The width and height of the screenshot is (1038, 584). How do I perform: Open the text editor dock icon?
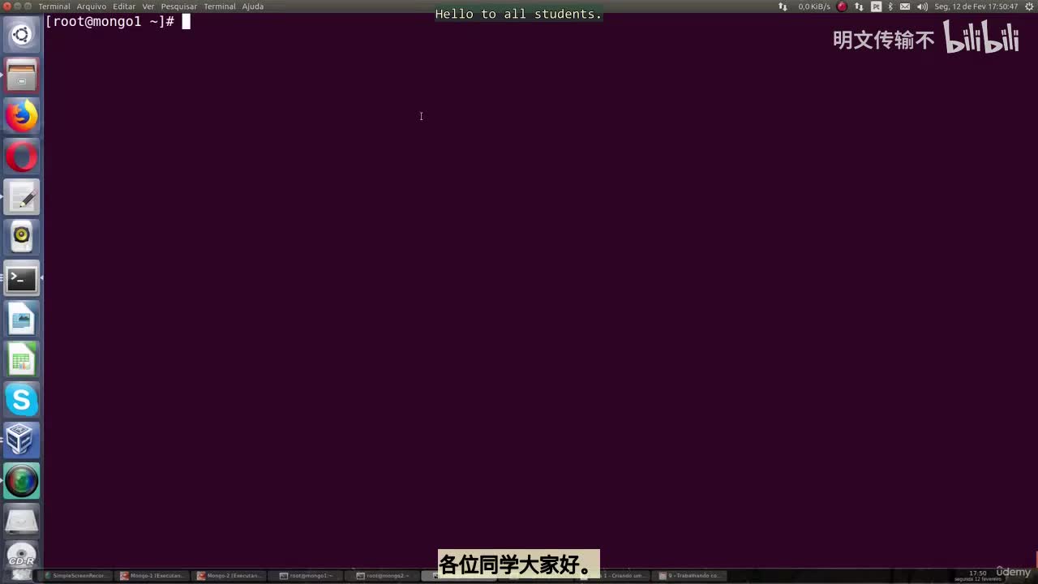22,197
